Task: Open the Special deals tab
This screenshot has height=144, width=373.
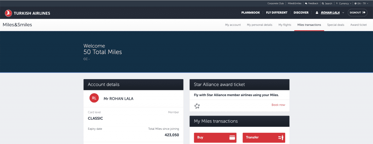Action: tap(335, 25)
